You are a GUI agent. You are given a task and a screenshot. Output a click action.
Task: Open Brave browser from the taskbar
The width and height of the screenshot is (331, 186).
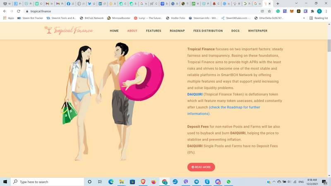click(x=143, y=181)
